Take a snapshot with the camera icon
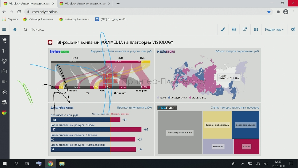Viewport: 298px width, 168px height. coord(234,30)
